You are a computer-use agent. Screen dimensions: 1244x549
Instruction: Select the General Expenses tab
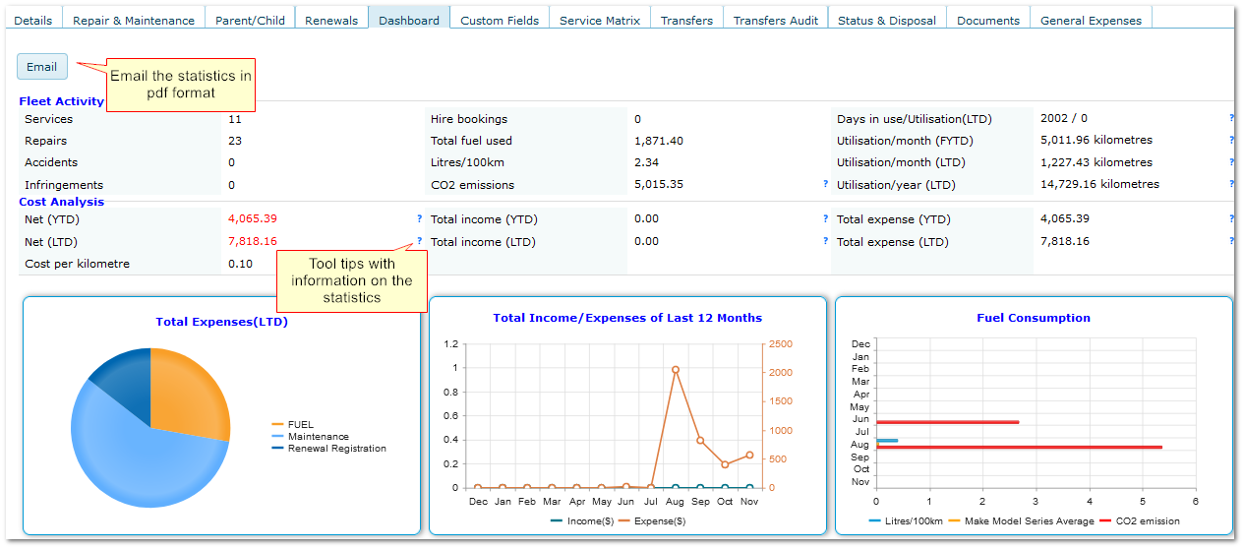[x=1091, y=20]
